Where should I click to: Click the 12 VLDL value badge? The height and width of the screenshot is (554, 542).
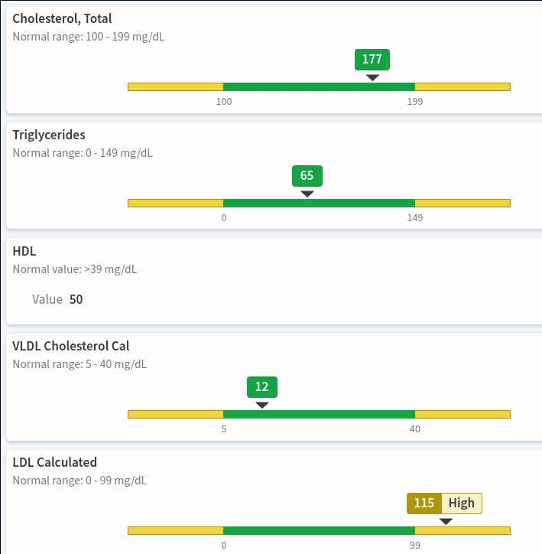(x=261, y=387)
